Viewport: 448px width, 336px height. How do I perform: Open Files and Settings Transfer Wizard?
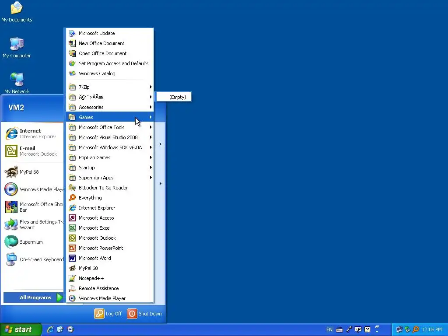click(x=33, y=224)
